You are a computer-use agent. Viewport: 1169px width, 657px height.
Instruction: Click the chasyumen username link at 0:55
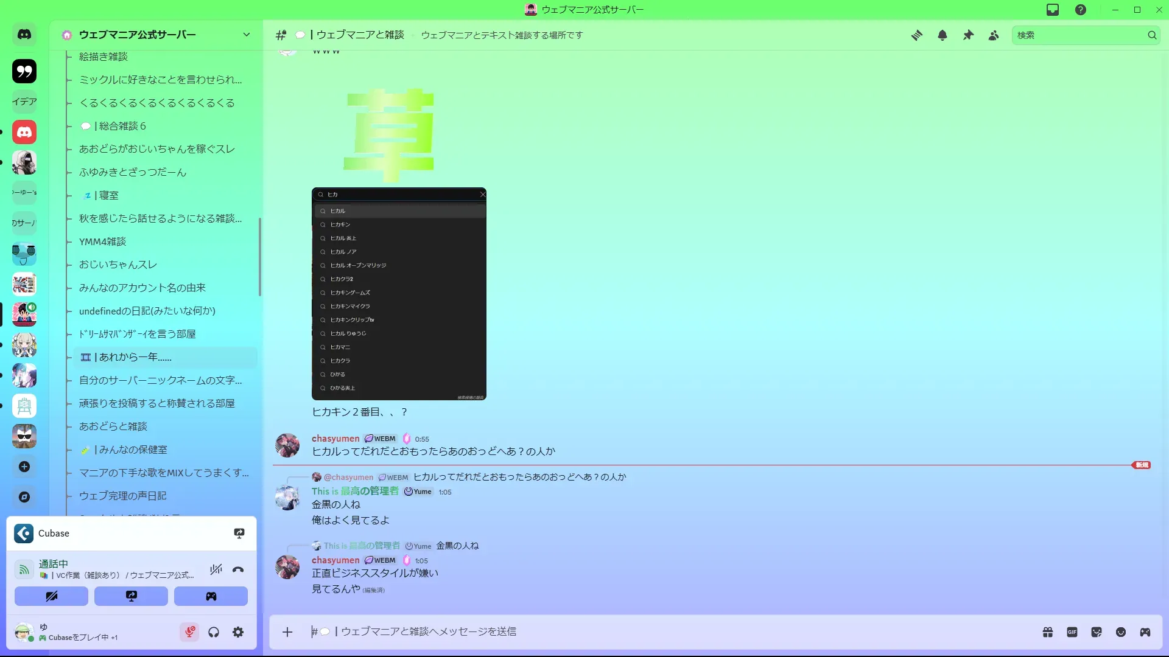point(335,439)
